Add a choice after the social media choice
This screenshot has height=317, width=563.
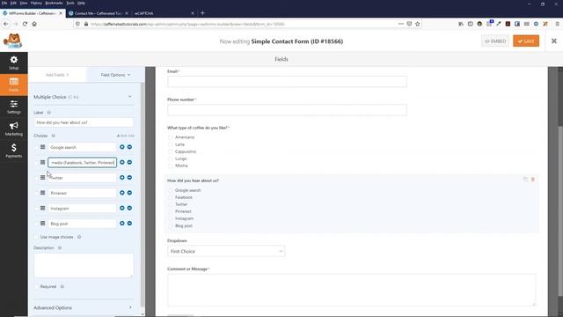click(122, 162)
